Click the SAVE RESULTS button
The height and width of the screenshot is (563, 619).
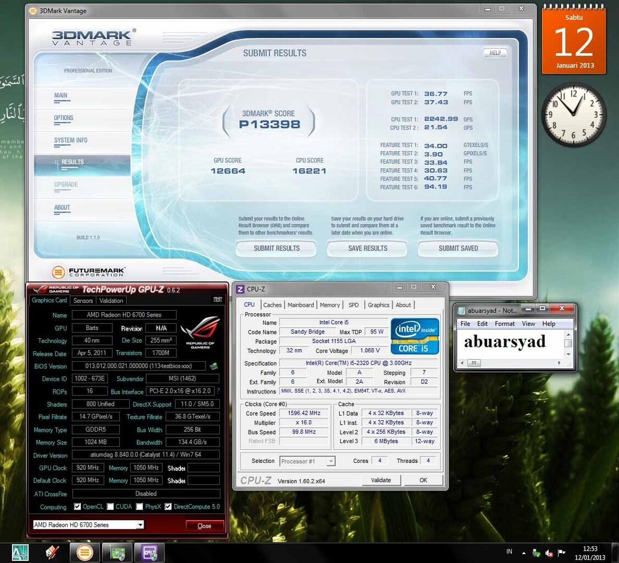(x=368, y=249)
